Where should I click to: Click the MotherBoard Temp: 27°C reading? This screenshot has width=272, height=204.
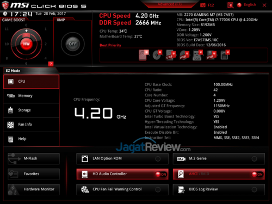121,36
